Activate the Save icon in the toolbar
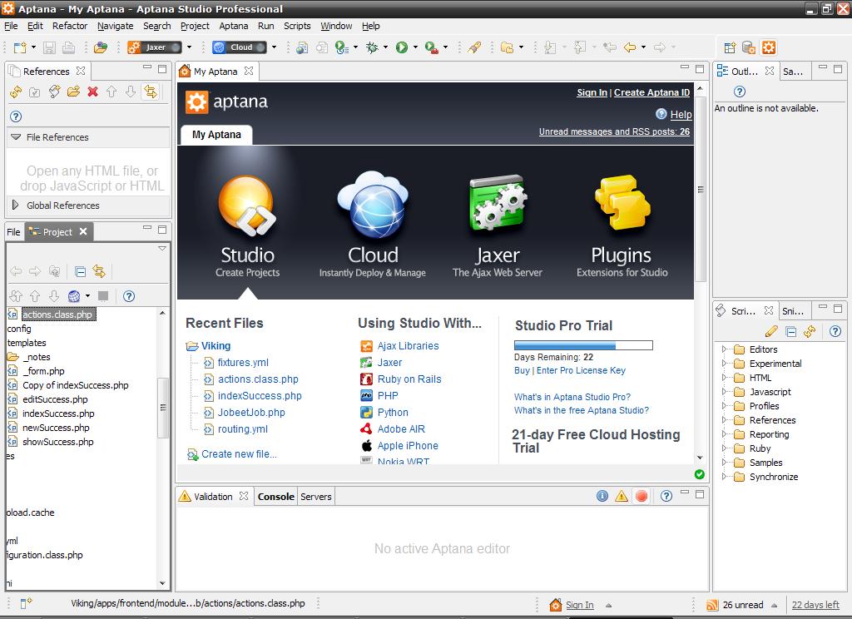The width and height of the screenshot is (852, 619). tap(48, 47)
